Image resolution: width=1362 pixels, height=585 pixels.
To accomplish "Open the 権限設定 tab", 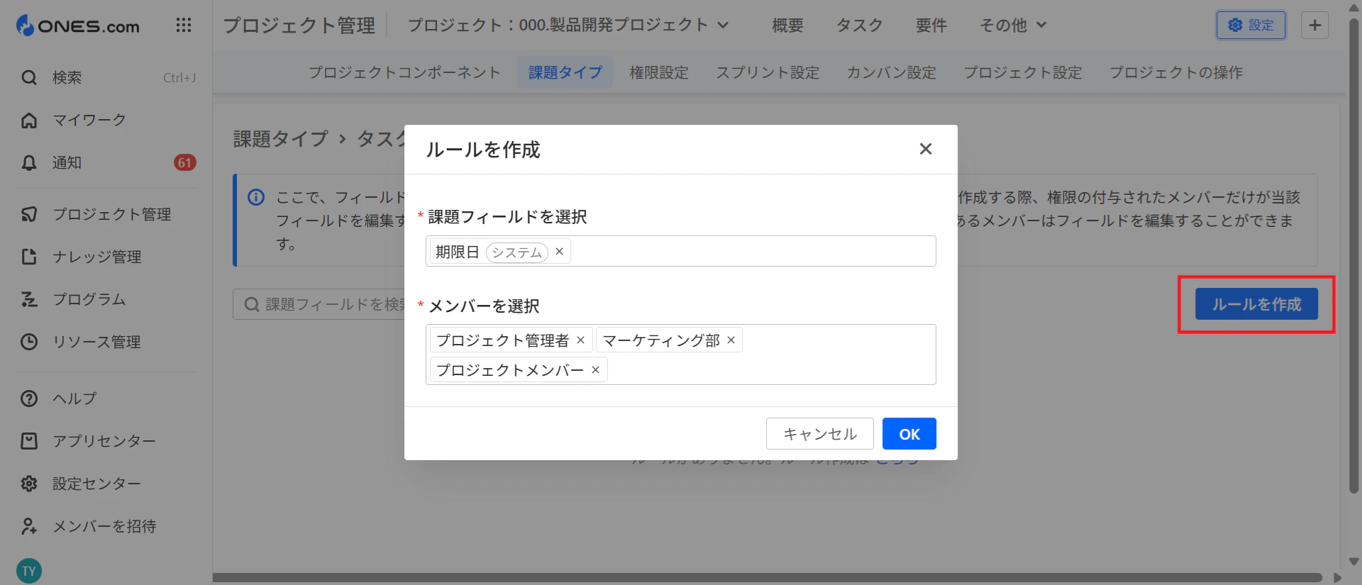I will 659,72.
